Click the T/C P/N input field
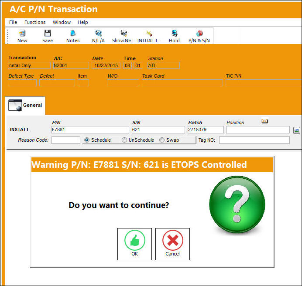Viewport: 302px width, 286px height. pos(264,83)
